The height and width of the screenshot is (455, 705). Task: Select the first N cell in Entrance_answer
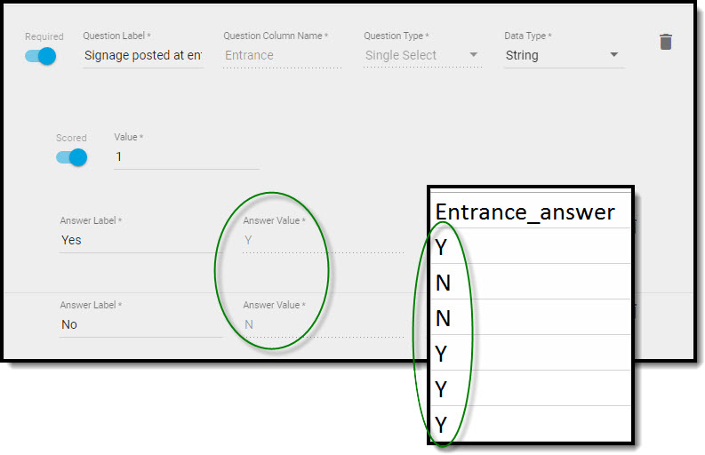point(530,282)
